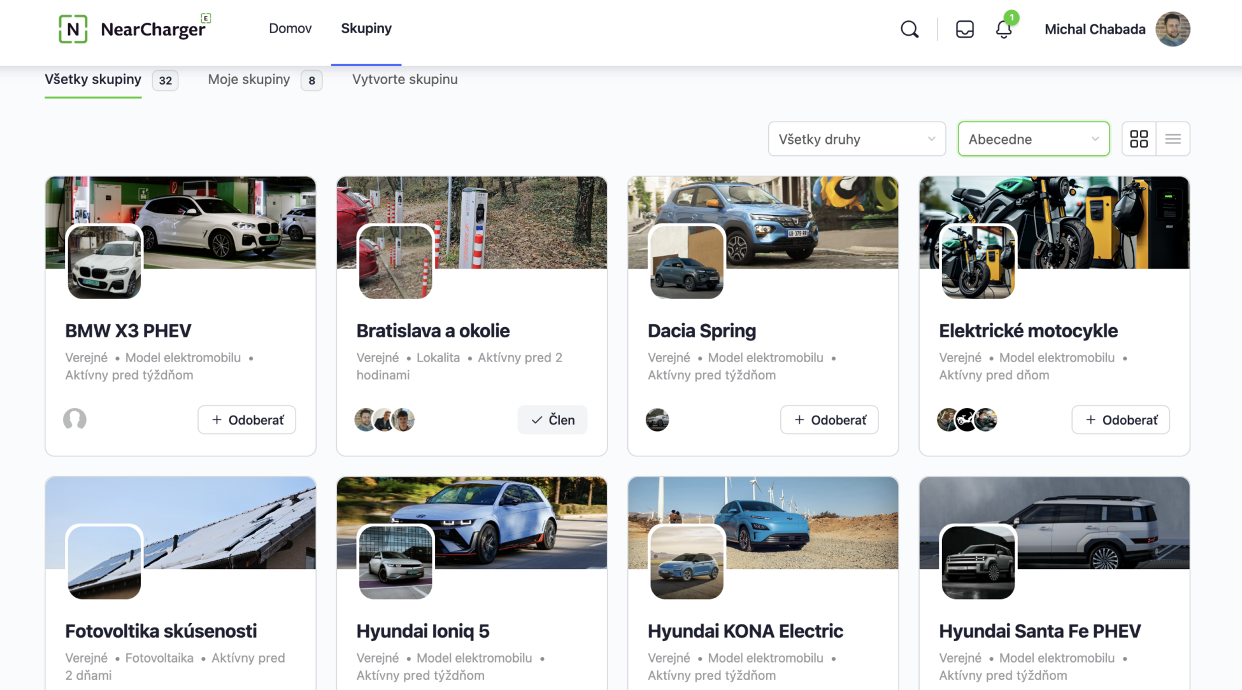Open the Abecedne sort dropdown
The height and width of the screenshot is (690, 1242).
click(1033, 139)
